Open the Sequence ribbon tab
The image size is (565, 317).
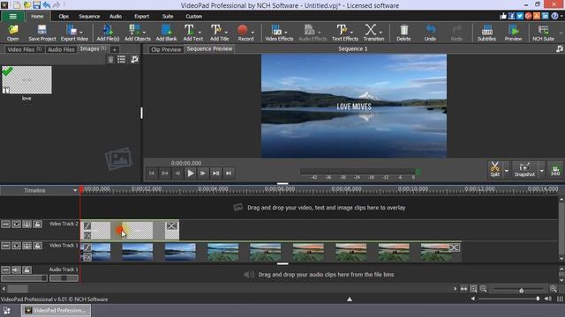pos(89,16)
